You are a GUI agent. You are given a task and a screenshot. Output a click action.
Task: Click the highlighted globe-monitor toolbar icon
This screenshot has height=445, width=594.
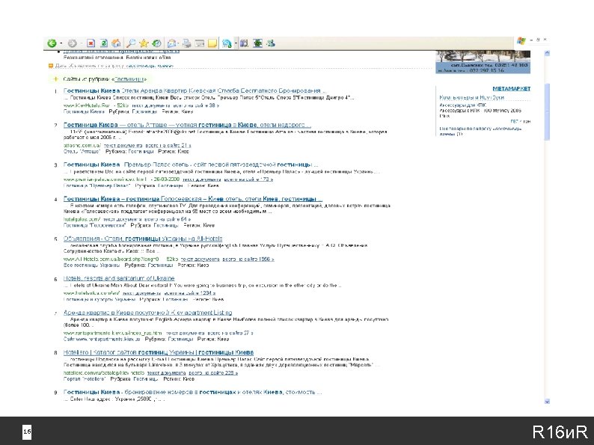[x=227, y=43]
